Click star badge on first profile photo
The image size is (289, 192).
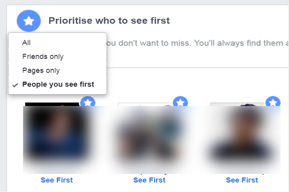pyautogui.click(x=88, y=103)
